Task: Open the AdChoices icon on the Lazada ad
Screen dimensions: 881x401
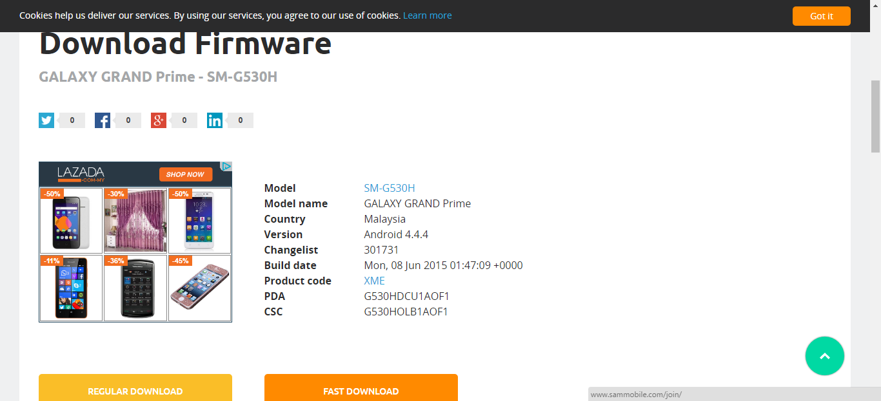Action: click(226, 166)
